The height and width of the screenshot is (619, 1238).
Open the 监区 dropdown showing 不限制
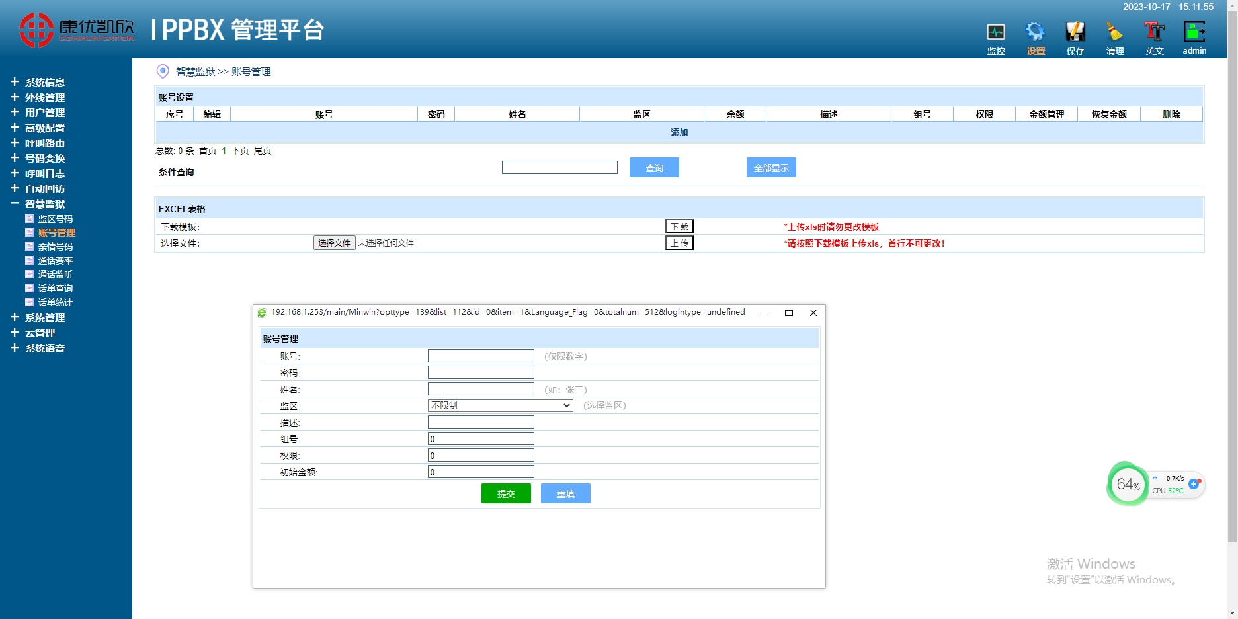(x=500, y=405)
